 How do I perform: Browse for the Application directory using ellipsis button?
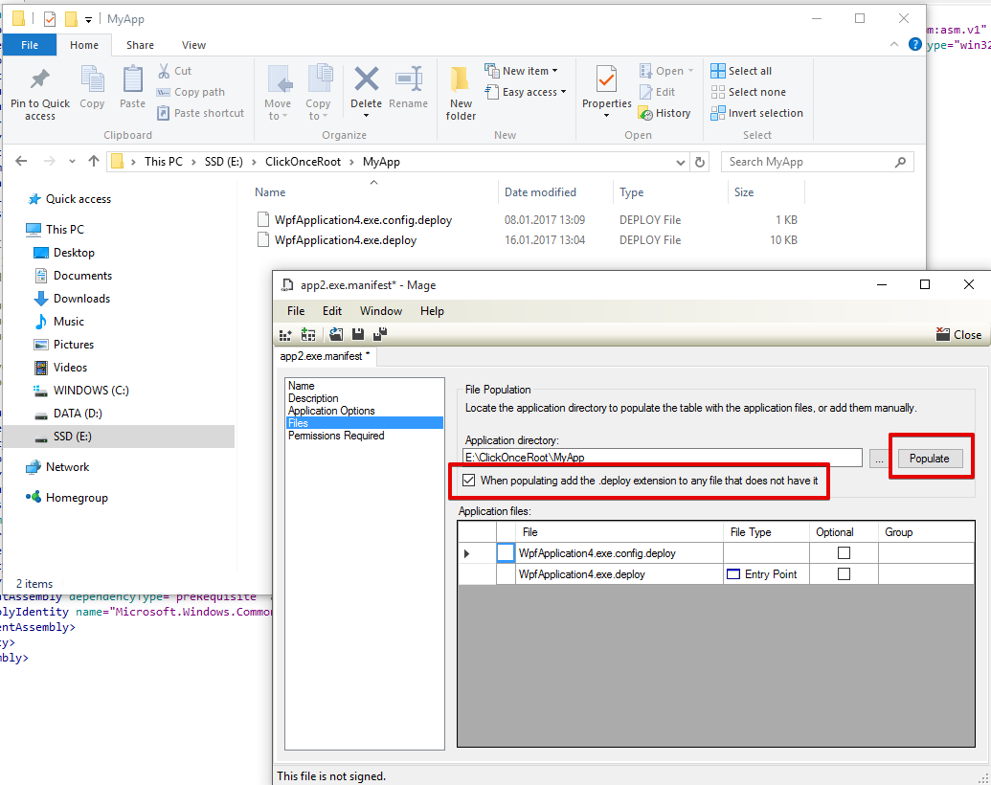878,458
